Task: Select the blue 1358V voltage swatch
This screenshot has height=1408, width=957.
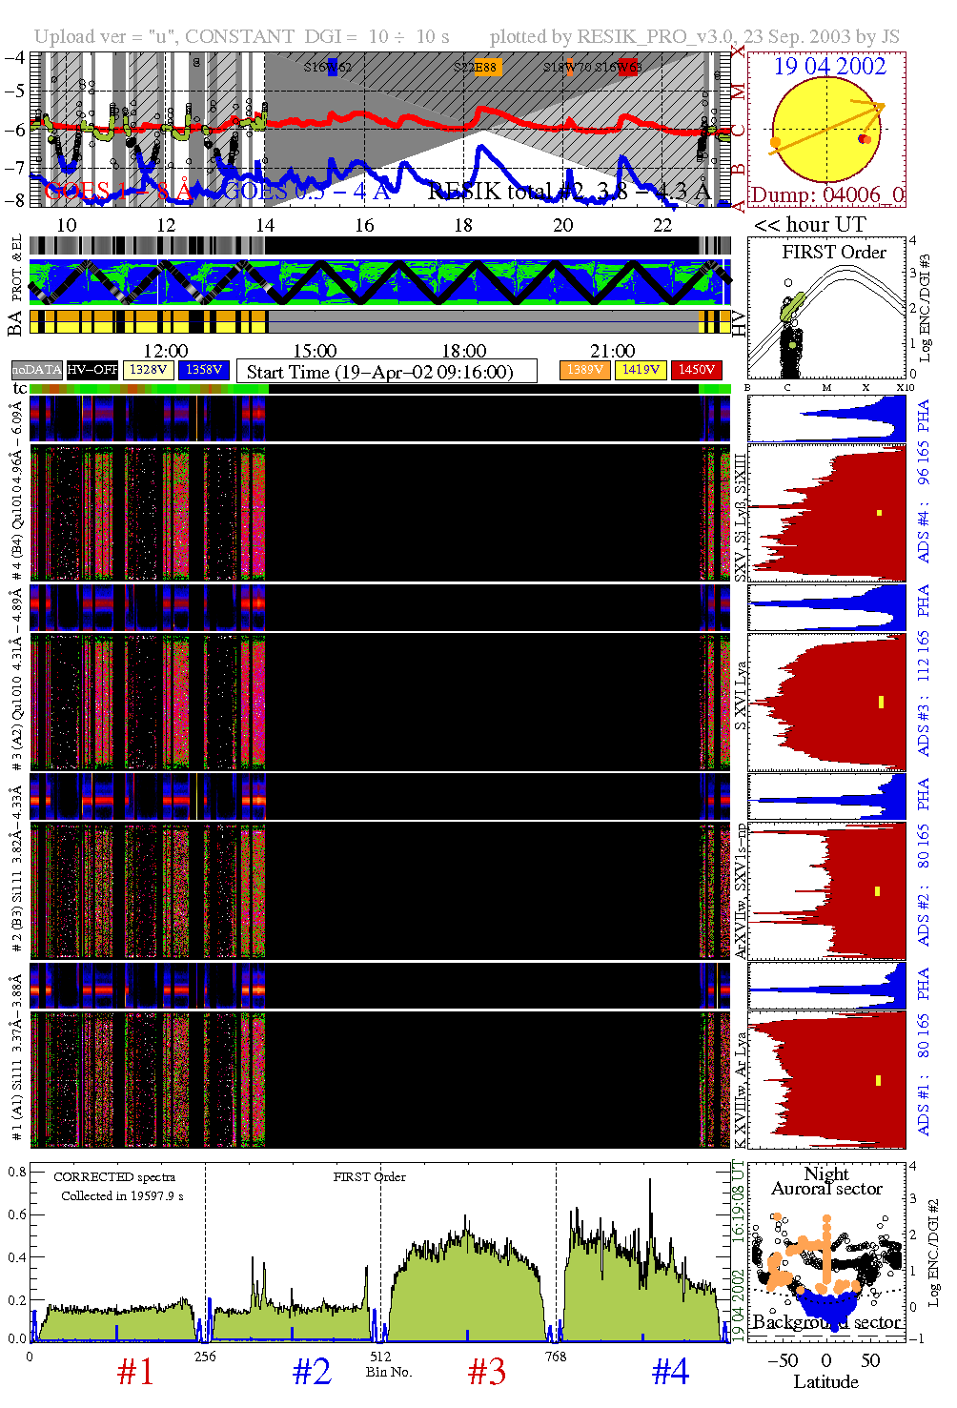Action: pos(204,370)
